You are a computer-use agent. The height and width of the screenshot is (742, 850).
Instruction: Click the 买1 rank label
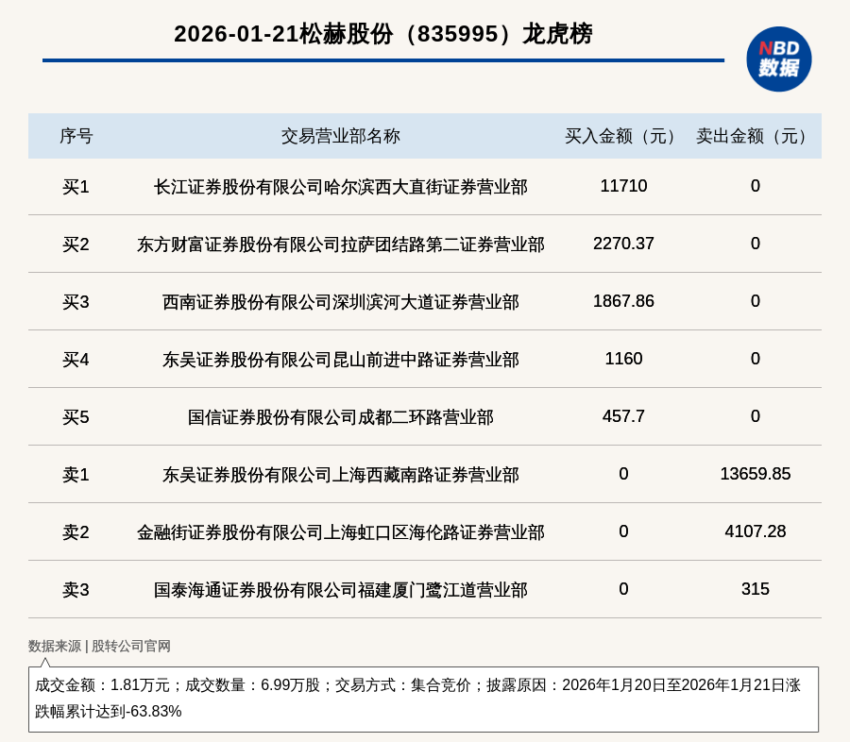76,187
